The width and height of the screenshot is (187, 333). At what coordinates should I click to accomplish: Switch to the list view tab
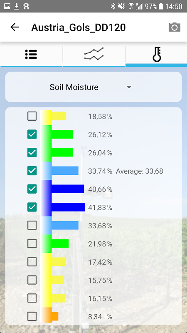(31, 55)
